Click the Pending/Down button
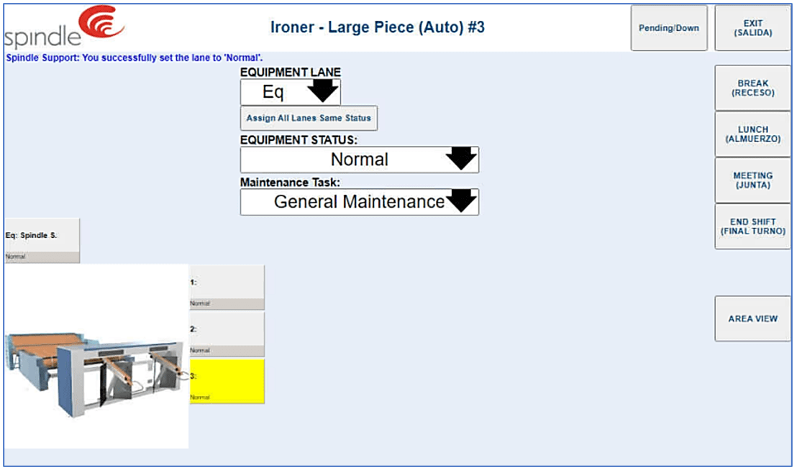The width and height of the screenshot is (797, 470). click(668, 27)
